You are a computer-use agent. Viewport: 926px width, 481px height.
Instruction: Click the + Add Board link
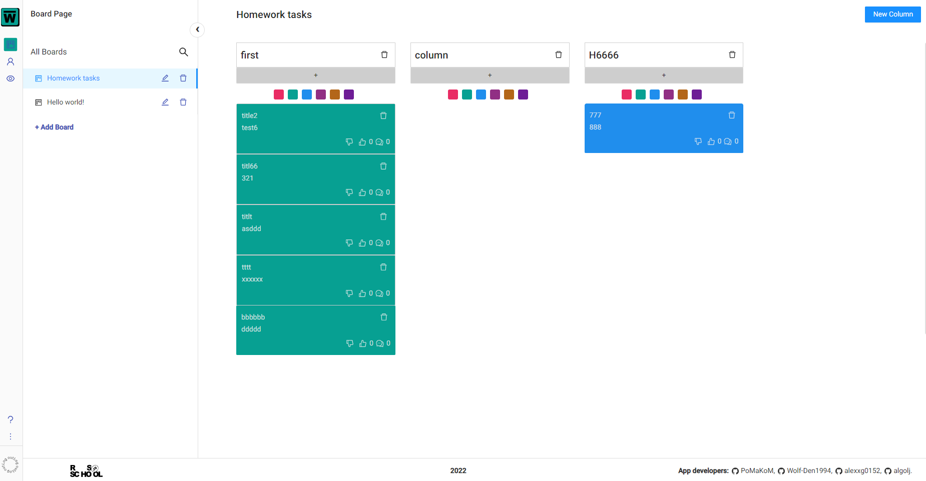[54, 127]
